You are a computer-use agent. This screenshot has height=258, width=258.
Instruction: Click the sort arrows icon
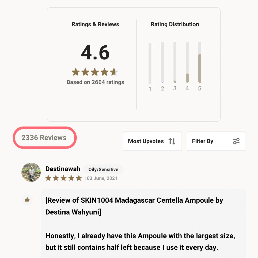172,141
